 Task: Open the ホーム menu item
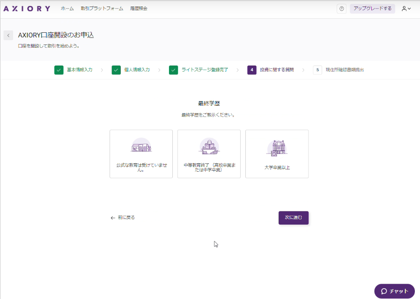click(67, 8)
